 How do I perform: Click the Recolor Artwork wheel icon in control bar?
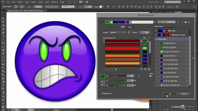pos(108,7)
